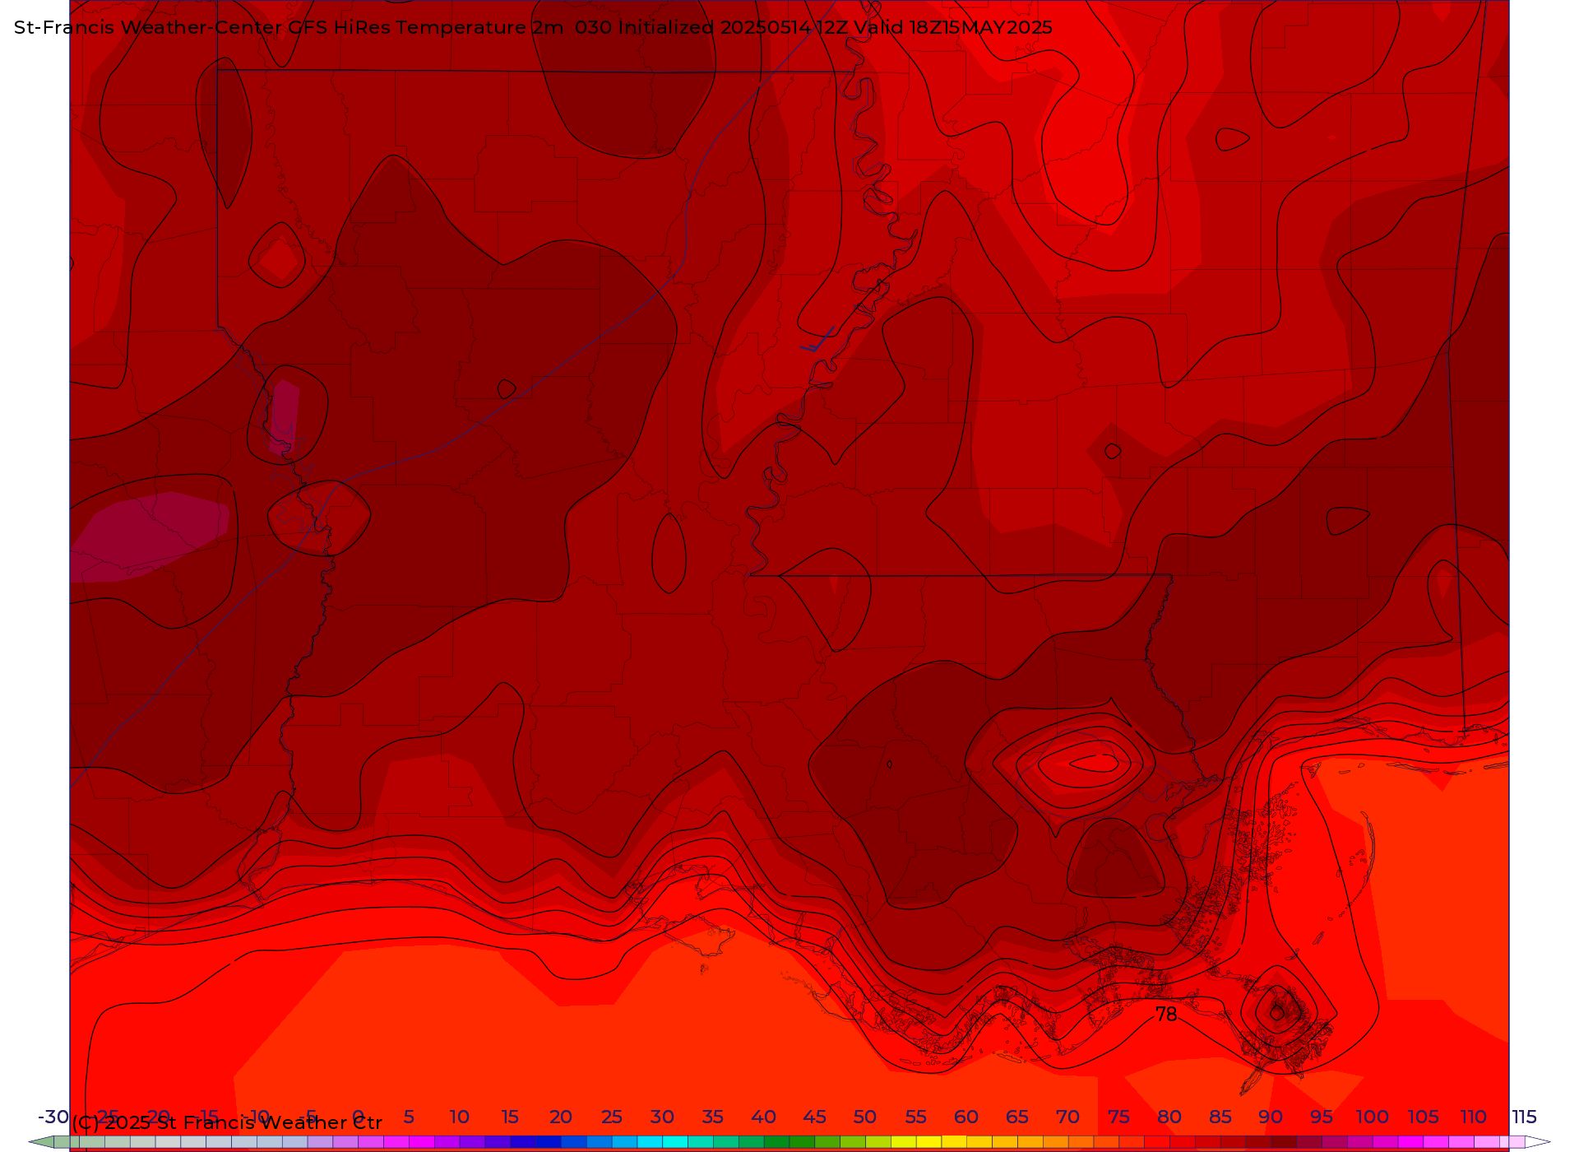Click the '45' colorbar scale label

[814, 1117]
